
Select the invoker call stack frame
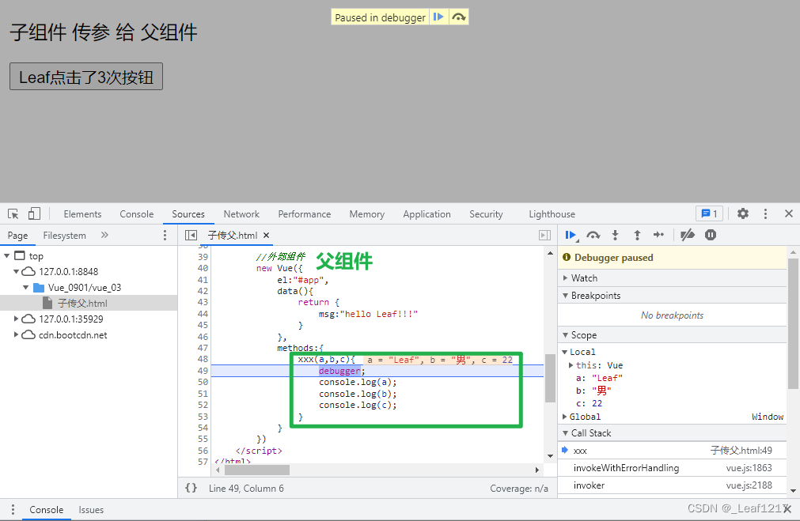click(x=672, y=485)
